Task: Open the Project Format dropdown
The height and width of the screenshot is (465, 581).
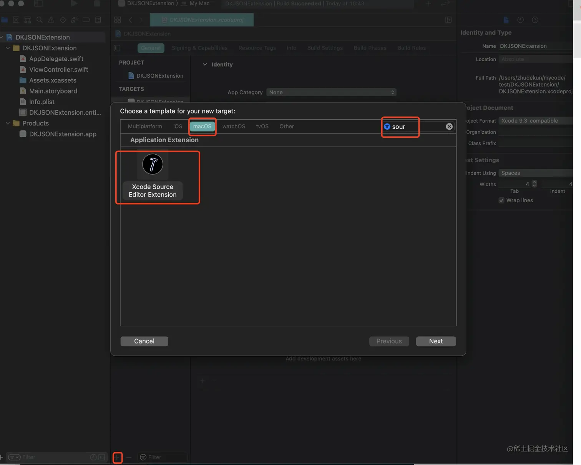Action: point(536,121)
